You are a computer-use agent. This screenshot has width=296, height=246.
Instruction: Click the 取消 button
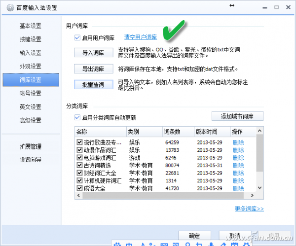click(x=235, y=236)
